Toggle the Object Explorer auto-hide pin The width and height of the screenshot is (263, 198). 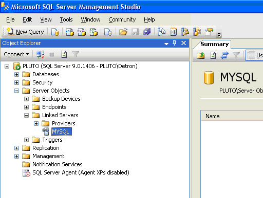click(174, 43)
